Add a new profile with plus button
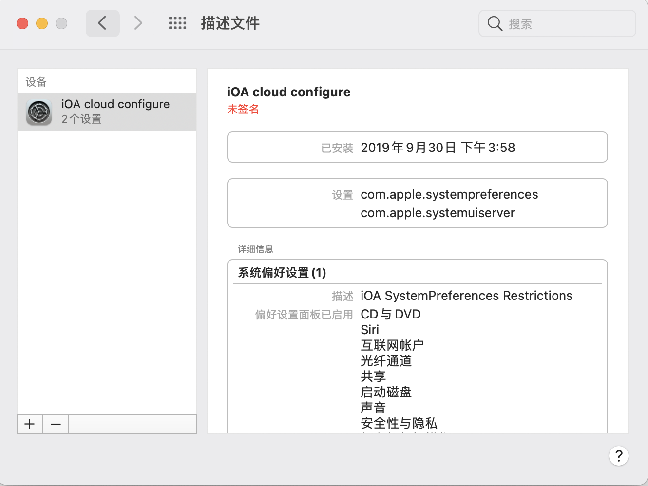 (x=30, y=424)
